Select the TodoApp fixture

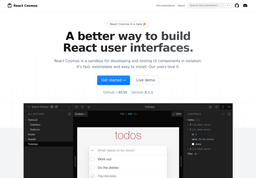tap(48, 144)
